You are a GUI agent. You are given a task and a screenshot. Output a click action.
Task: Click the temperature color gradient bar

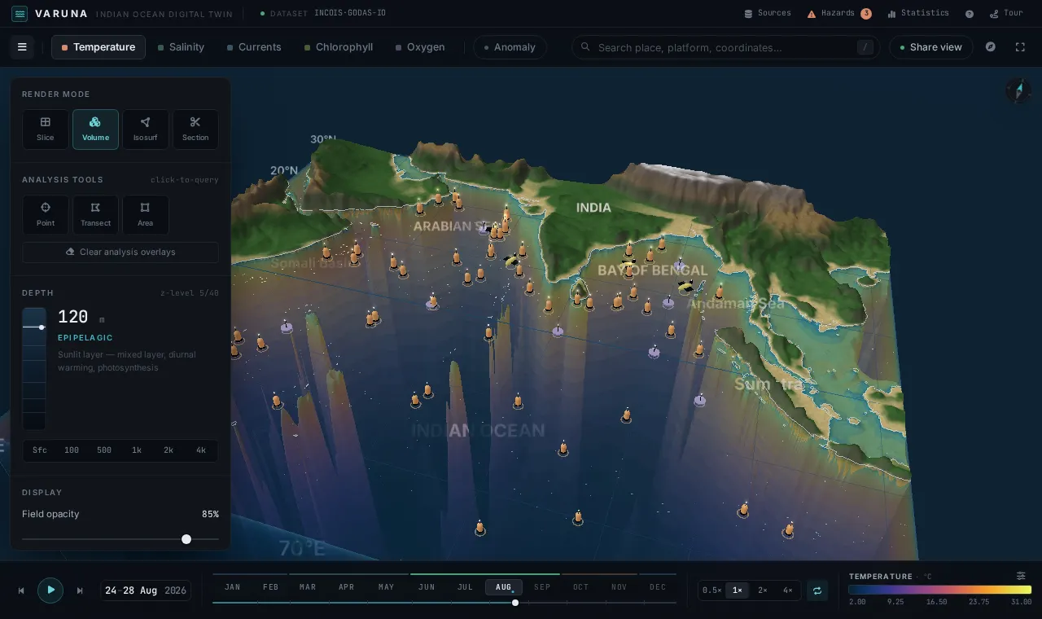(939, 590)
